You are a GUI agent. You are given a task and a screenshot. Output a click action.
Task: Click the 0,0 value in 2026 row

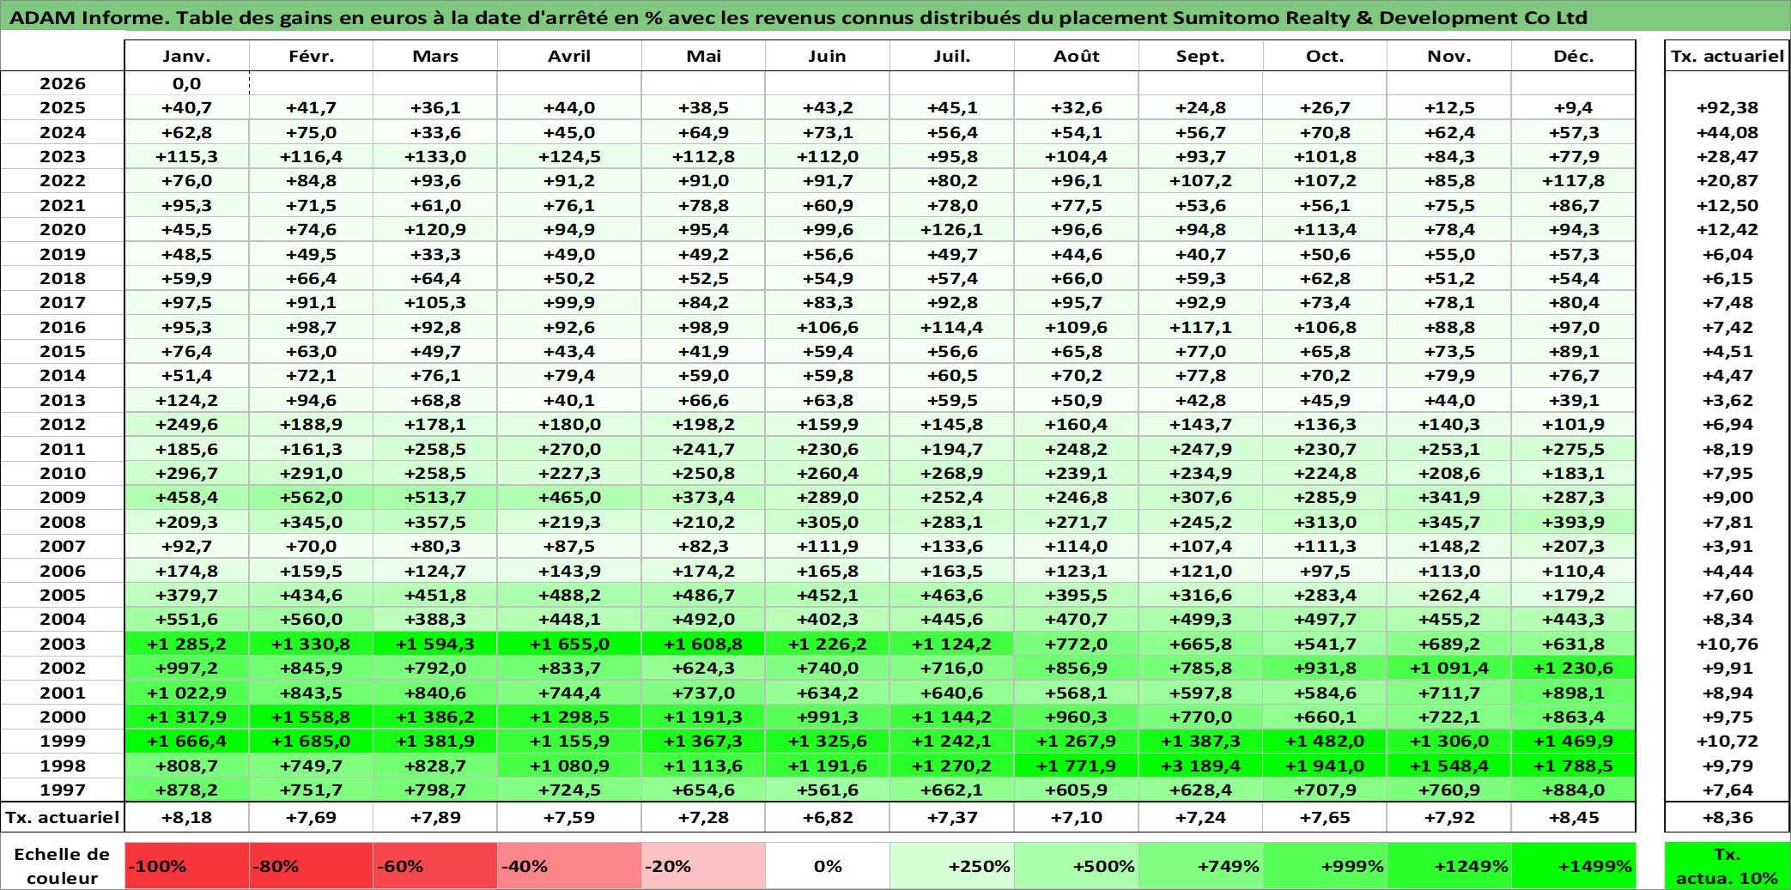(186, 83)
